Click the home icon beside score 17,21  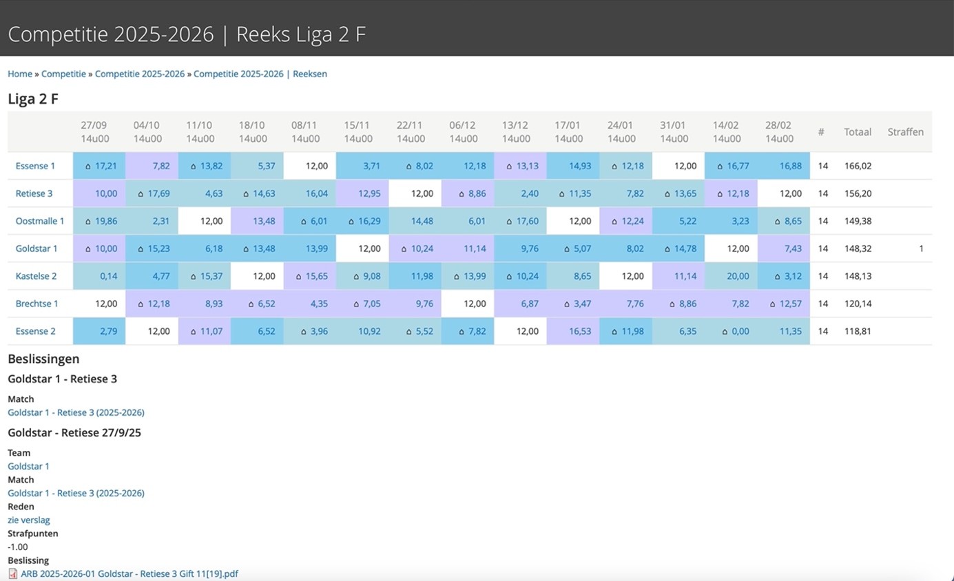pyautogui.click(x=88, y=167)
